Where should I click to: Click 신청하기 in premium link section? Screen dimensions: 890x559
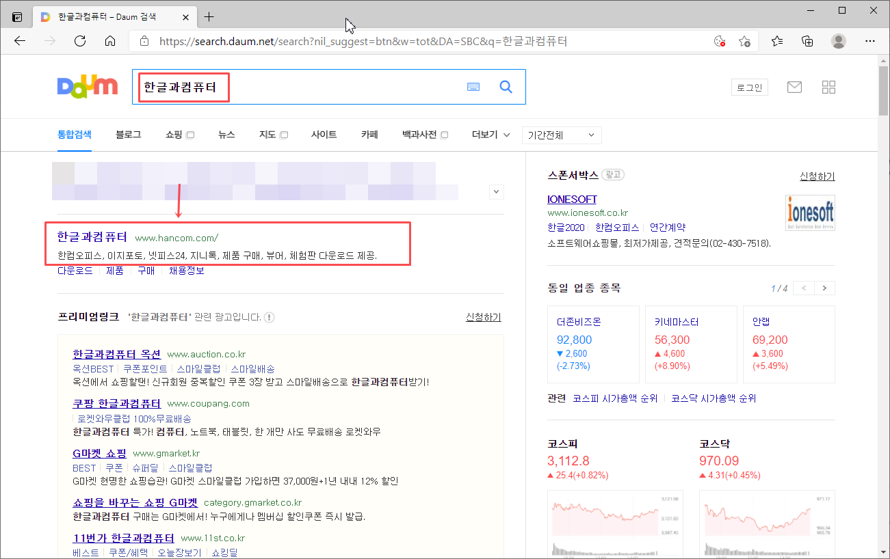[483, 317]
